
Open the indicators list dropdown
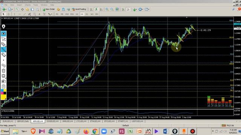(x=135, y=9)
